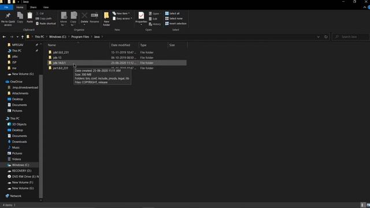370x208 pixels.
Task: Sort by the Type column
Action: [x=153, y=45]
